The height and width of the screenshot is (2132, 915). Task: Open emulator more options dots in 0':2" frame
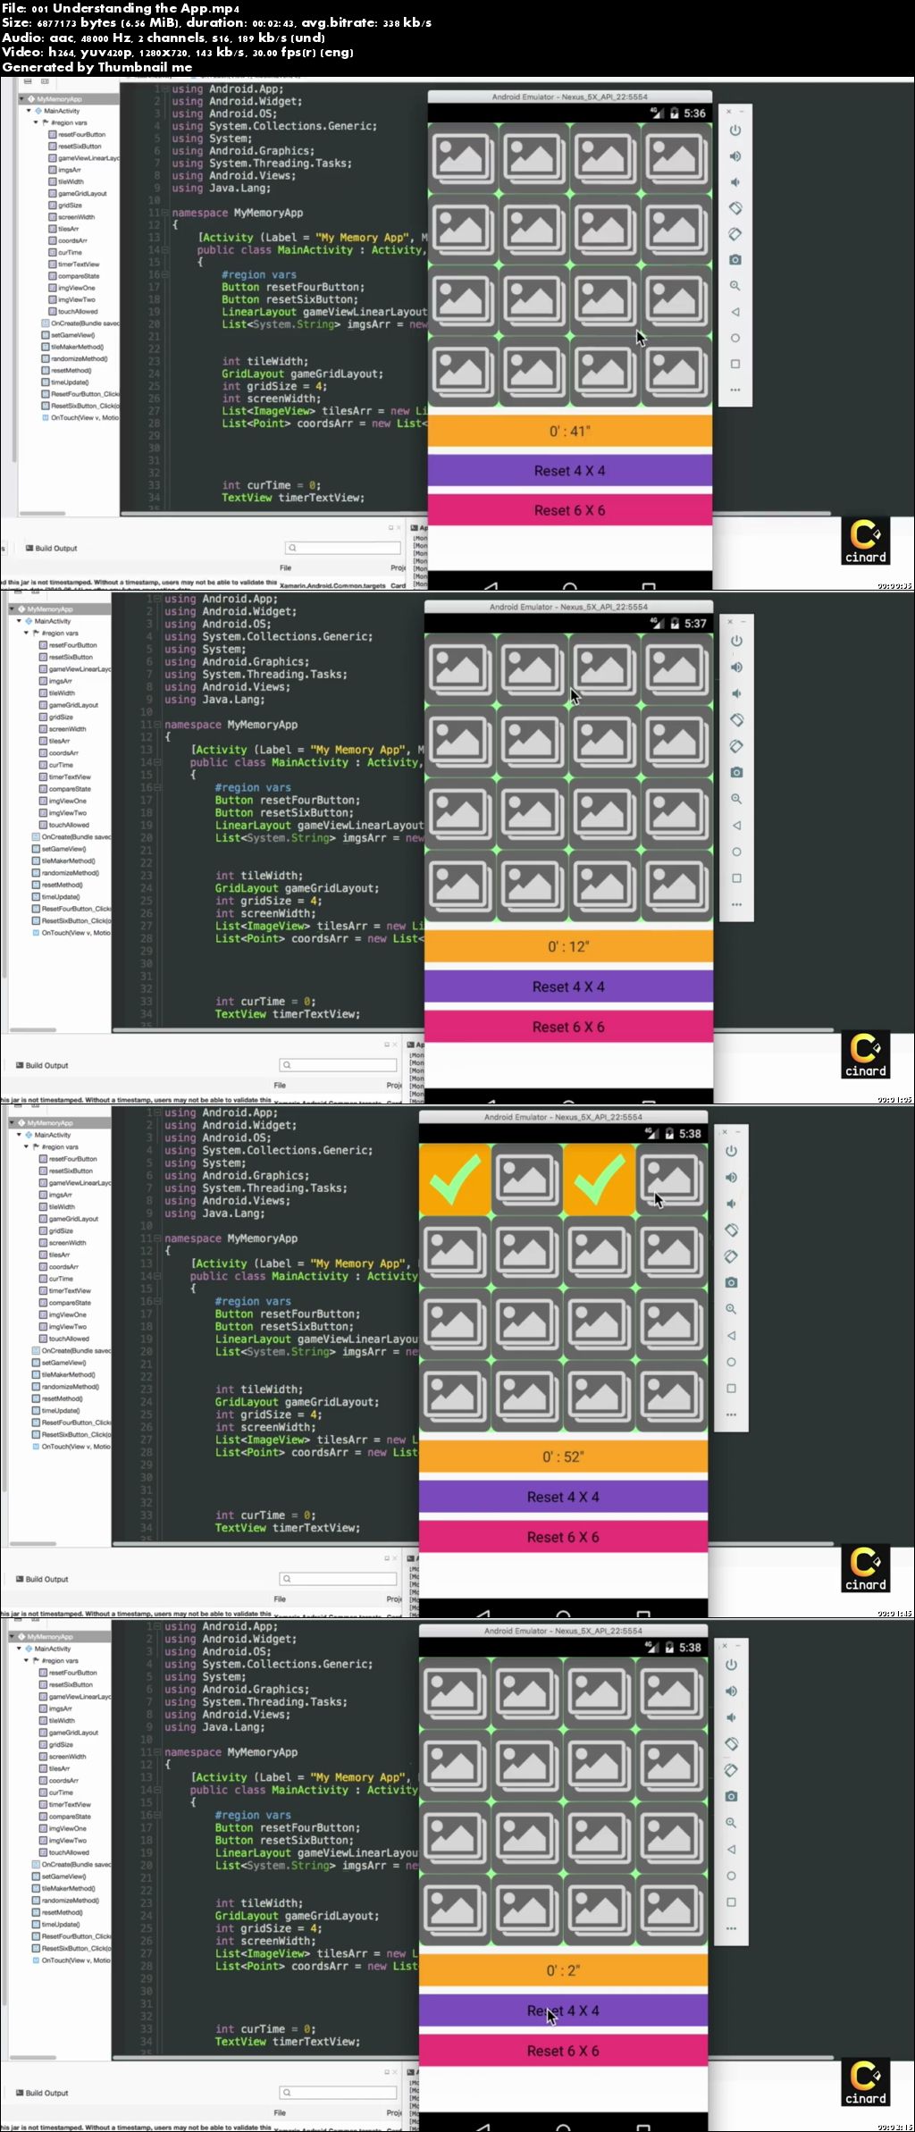731,1928
